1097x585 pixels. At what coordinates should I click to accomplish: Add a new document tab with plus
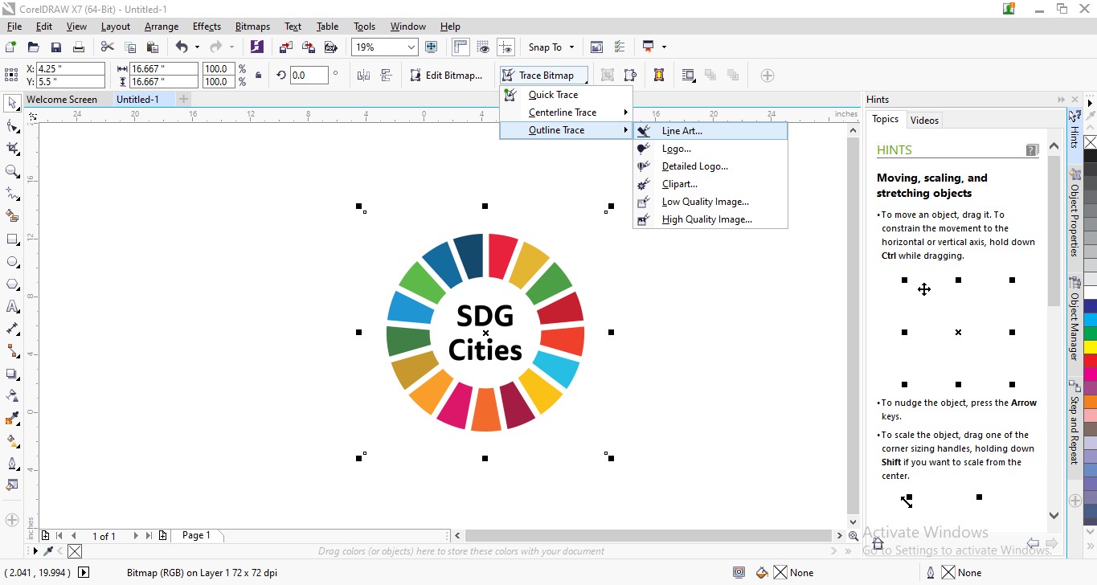coord(183,99)
